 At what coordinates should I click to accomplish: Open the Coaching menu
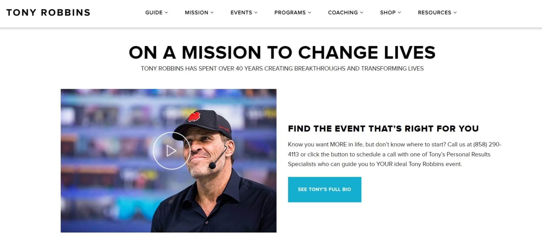(346, 12)
